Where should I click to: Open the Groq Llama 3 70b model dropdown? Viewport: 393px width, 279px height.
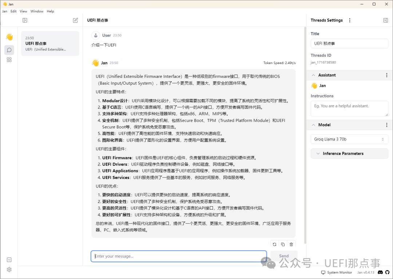point(349,139)
